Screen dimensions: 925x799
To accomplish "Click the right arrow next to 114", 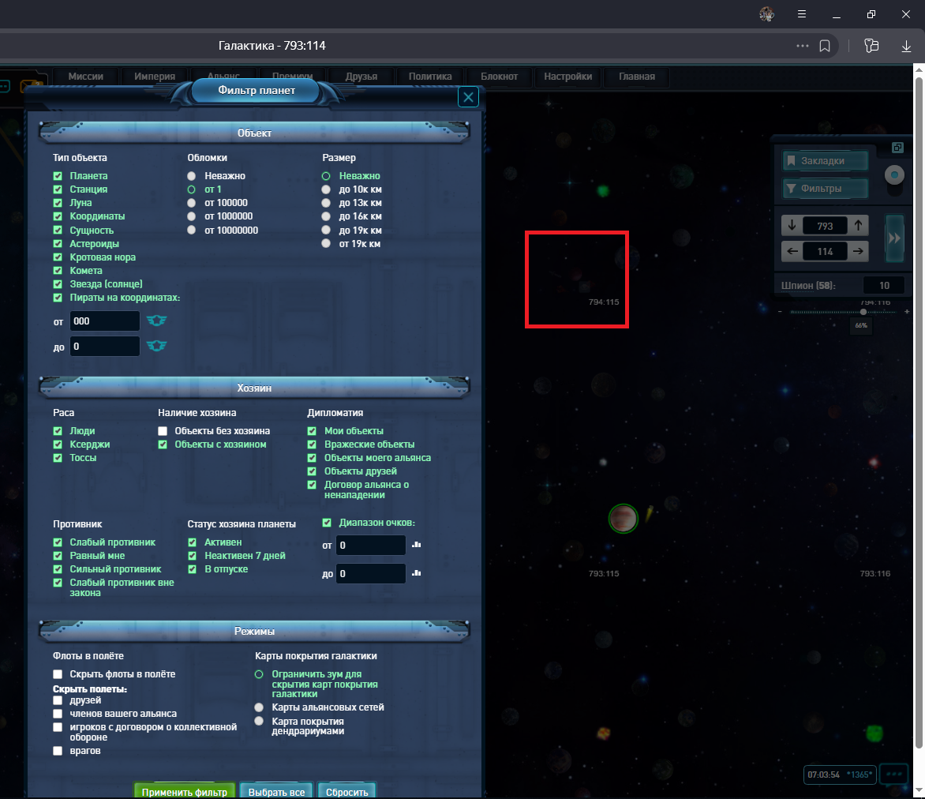I will pos(859,252).
